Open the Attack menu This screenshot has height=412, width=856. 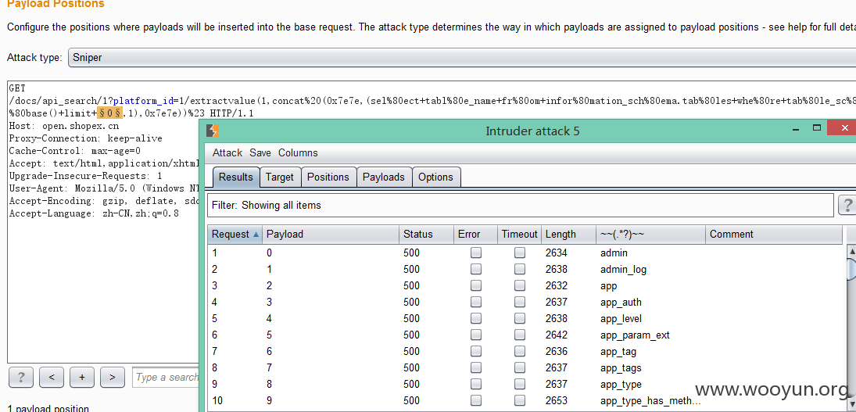coord(227,152)
